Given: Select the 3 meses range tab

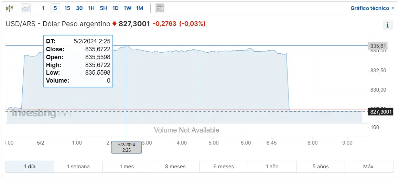Looking at the screenshot, I should [175, 167].
